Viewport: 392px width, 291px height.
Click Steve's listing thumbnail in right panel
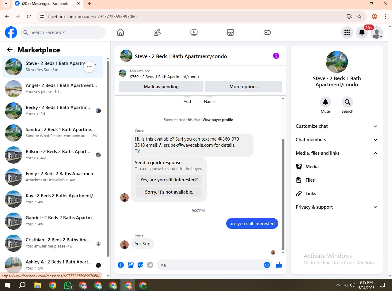(337, 62)
